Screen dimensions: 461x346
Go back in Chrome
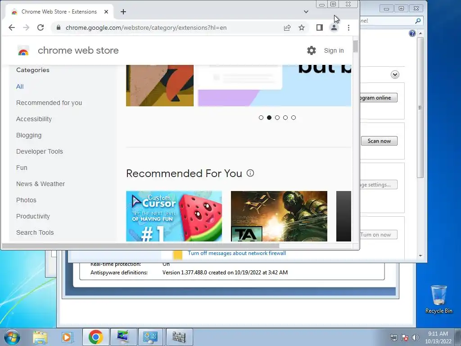tap(11, 27)
